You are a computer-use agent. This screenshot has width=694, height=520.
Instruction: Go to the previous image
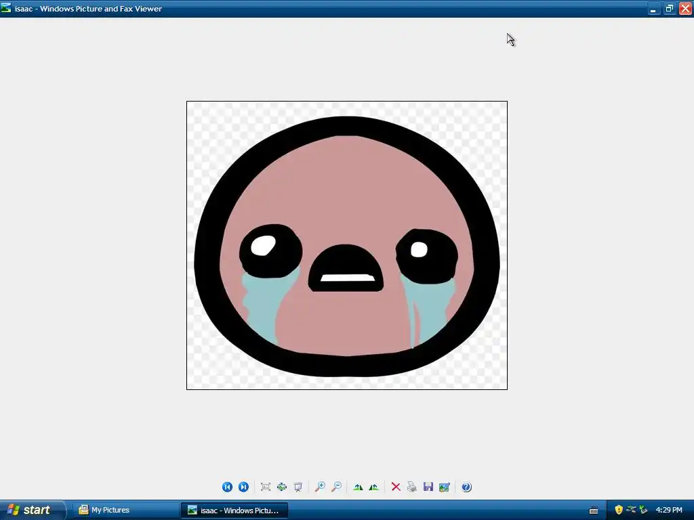pos(227,487)
